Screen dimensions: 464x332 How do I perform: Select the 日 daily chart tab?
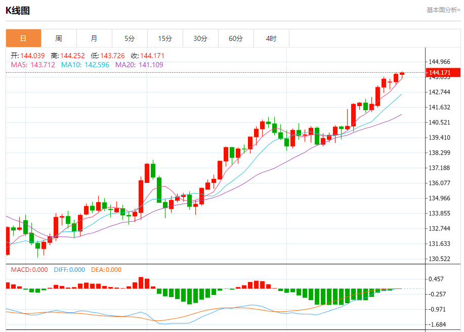[x=23, y=38]
